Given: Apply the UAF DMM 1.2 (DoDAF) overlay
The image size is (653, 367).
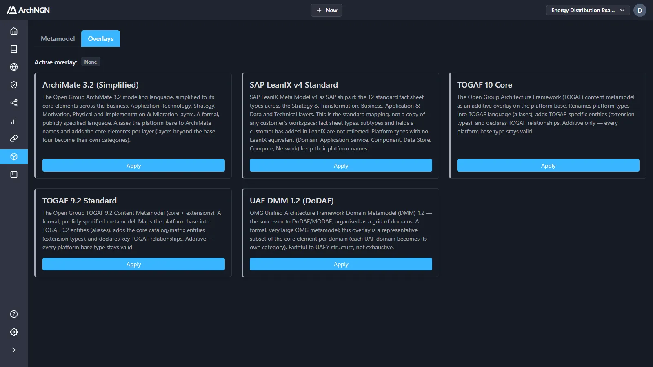Looking at the screenshot, I should [x=341, y=264].
